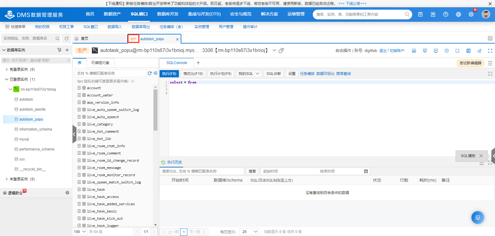Open the help question mark icon
The width and height of the screenshot is (495, 236).
[445, 14]
